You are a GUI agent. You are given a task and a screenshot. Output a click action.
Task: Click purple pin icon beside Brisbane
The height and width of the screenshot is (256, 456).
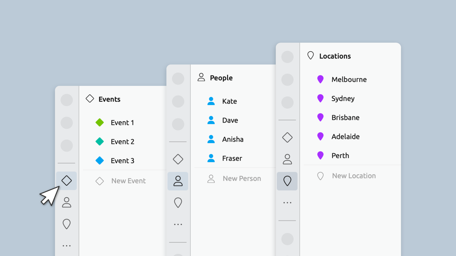click(320, 117)
